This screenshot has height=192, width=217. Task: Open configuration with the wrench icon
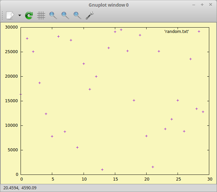point(89,15)
